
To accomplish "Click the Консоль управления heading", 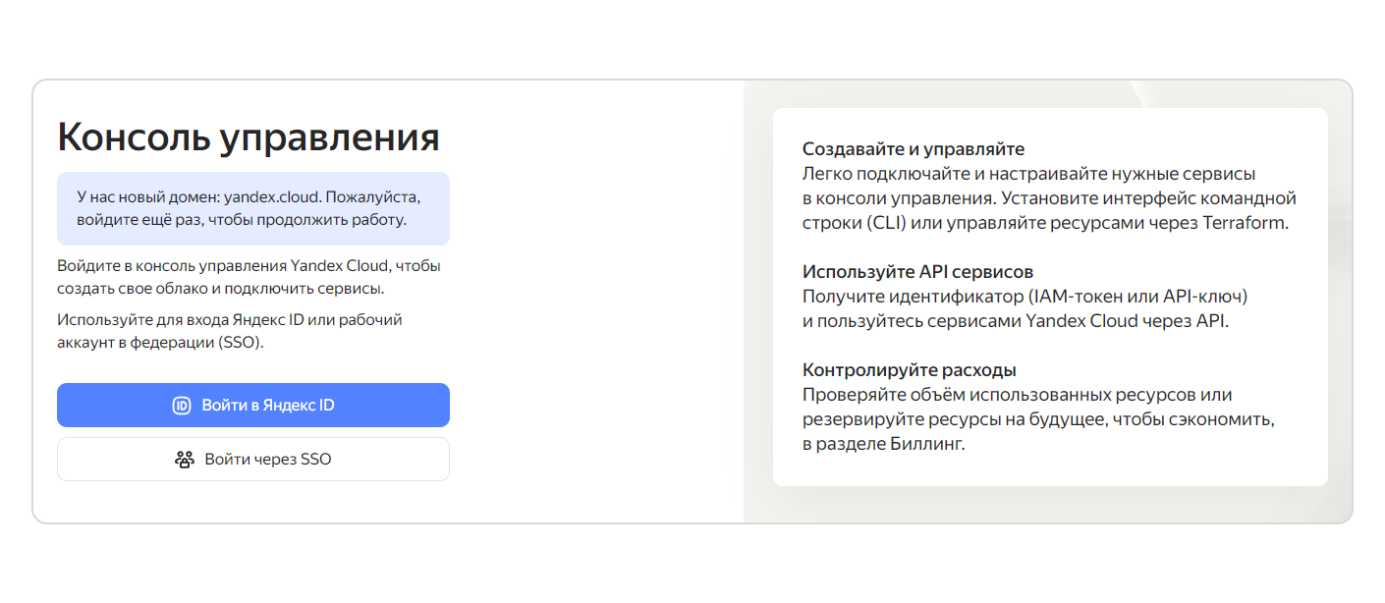I will pyautogui.click(x=249, y=137).
